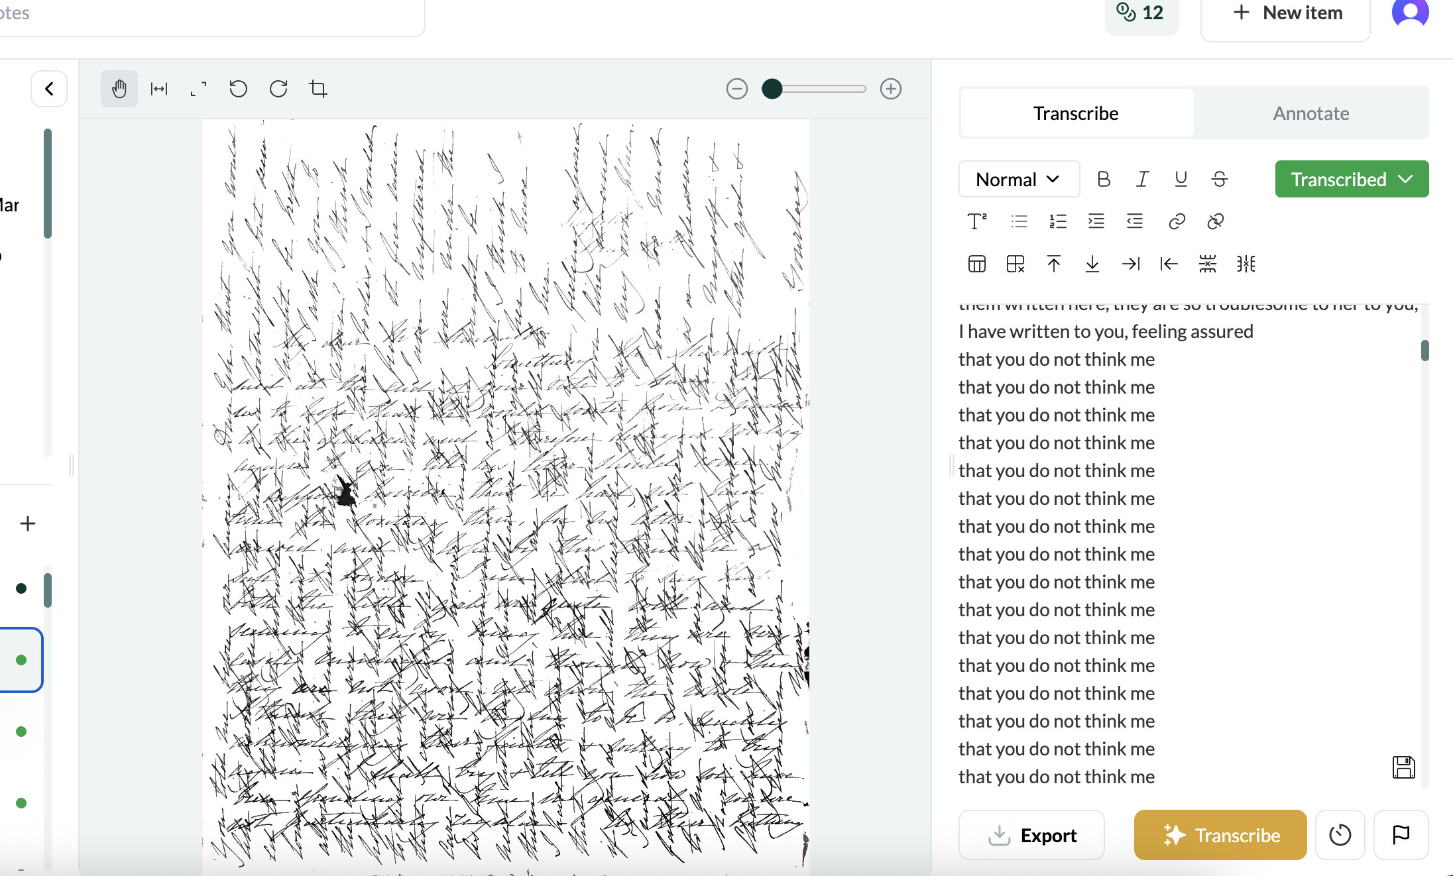Rotate the image counterclockwise

[x=238, y=89]
